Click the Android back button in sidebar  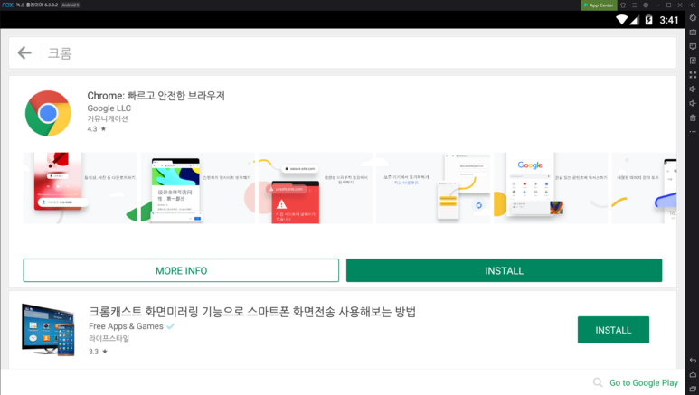point(693,361)
